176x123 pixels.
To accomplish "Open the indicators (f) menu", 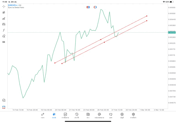I will 4,30.
